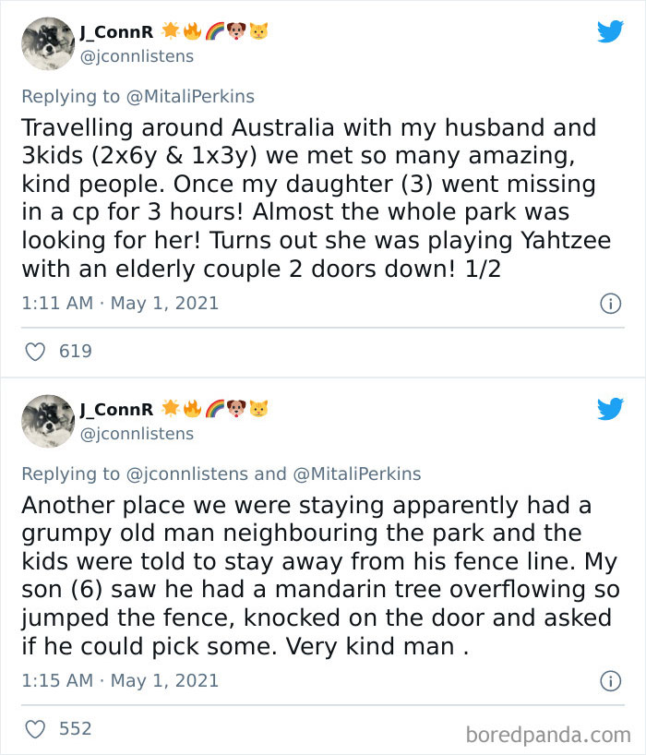Click the Twitter bird logo on the first tweet
This screenshot has height=755, width=646.
611,32
